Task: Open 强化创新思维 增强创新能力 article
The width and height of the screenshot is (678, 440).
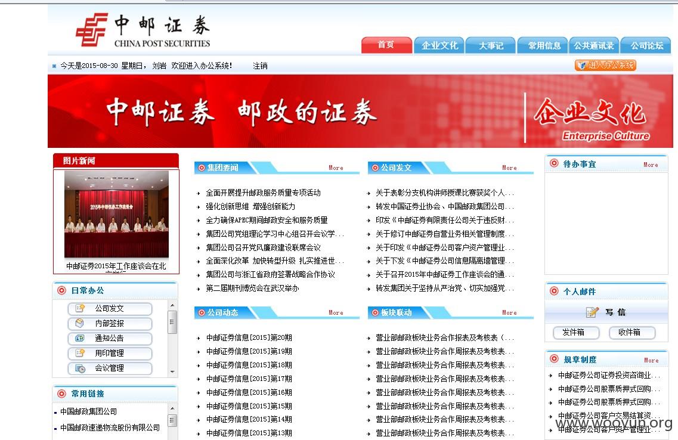Action: [251, 207]
